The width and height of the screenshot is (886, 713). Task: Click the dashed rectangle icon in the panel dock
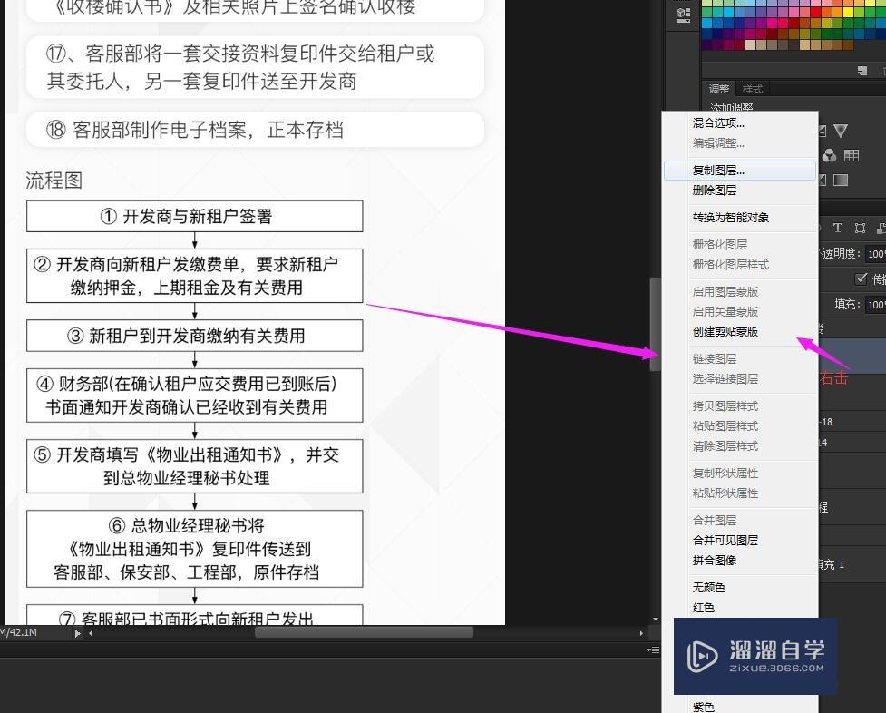point(860,228)
